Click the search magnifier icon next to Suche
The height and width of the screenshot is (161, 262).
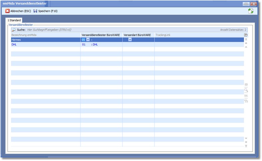[14, 30]
